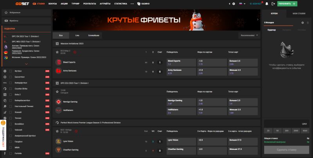This screenshot has width=313, height=158.
Task: Collapse top bar with left arrow
Action: point(229,4)
